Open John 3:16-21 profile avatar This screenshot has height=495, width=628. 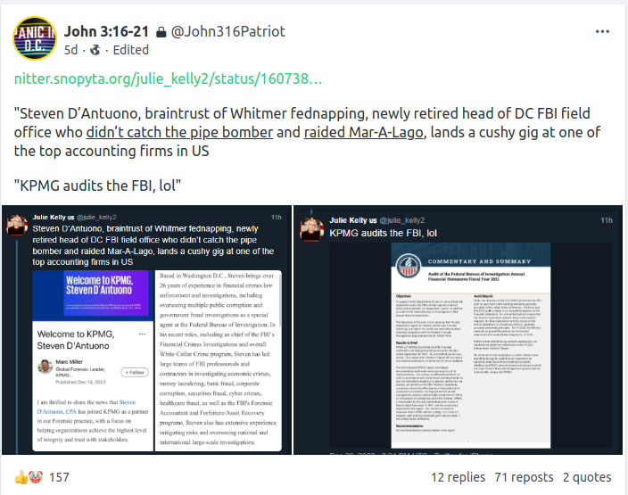35,38
